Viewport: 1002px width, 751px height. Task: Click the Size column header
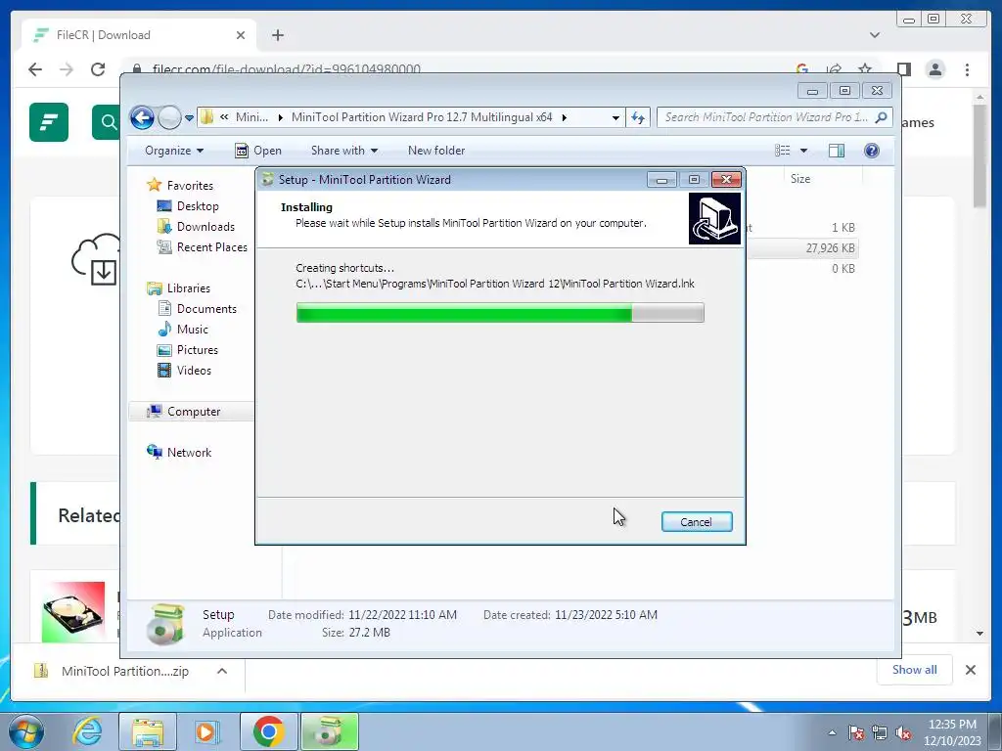pos(800,179)
